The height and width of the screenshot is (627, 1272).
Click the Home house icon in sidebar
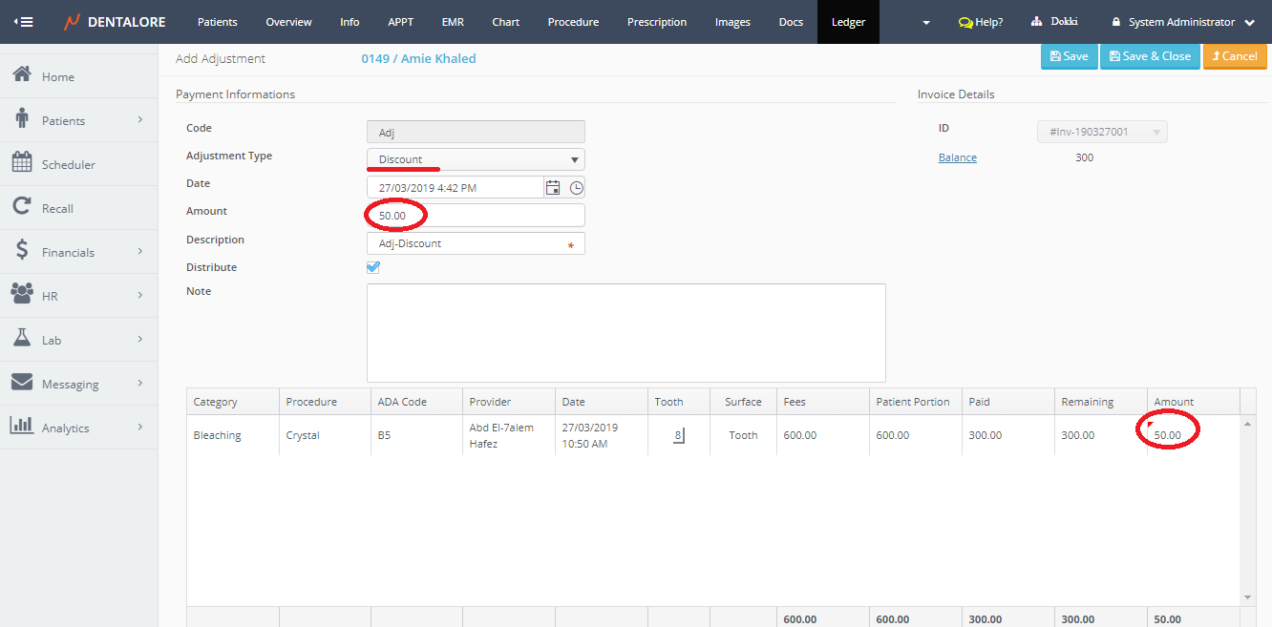pos(22,76)
